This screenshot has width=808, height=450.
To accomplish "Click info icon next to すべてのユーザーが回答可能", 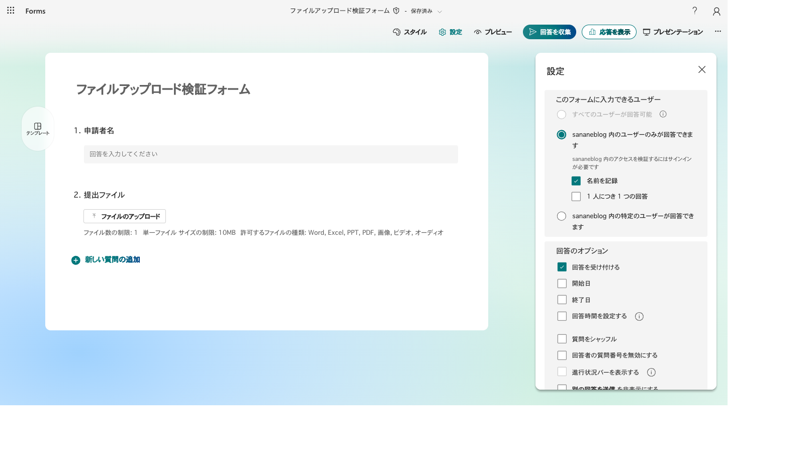I will (x=663, y=114).
